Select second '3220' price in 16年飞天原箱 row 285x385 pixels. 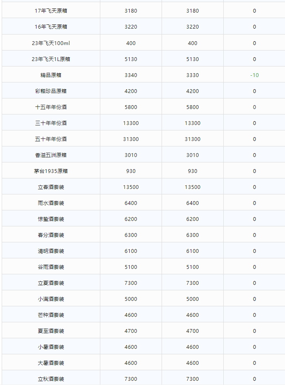[x=192, y=27]
